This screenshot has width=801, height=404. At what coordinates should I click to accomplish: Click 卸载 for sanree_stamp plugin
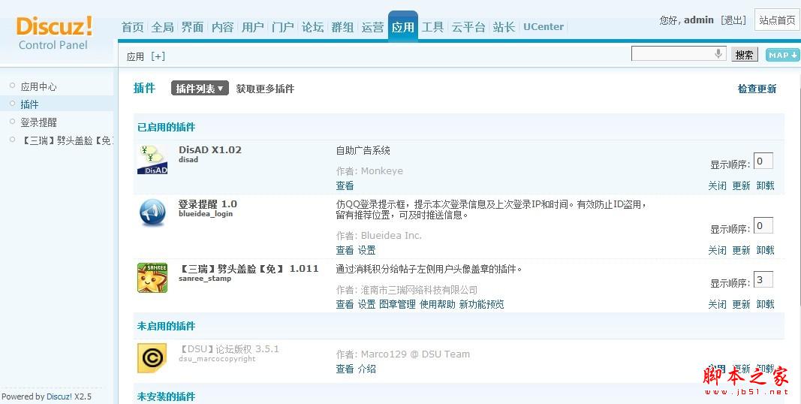[765, 304]
